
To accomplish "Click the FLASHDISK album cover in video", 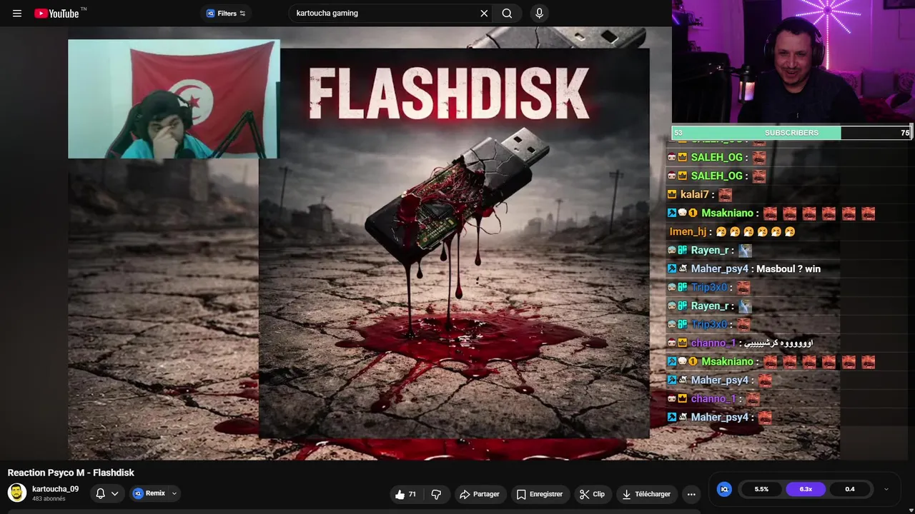I will (x=454, y=243).
